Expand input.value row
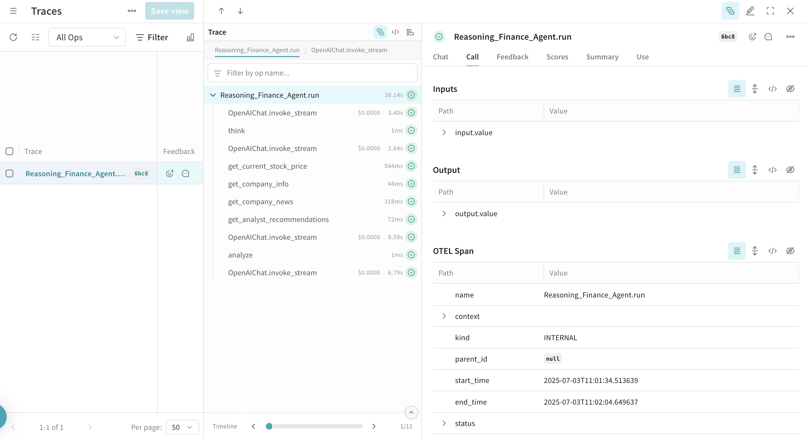 [x=444, y=133]
